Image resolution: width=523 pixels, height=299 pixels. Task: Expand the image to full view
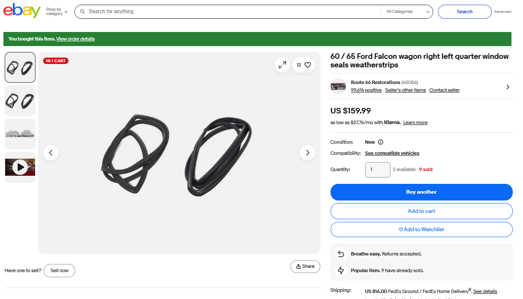coord(282,65)
